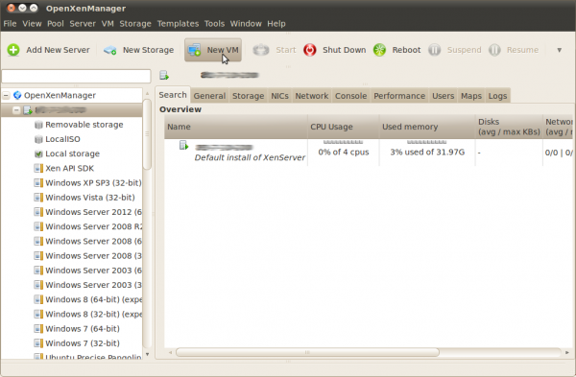The width and height of the screenshot is (576, 377).
Task: Click the New Storage label
Action: point(148,50)
